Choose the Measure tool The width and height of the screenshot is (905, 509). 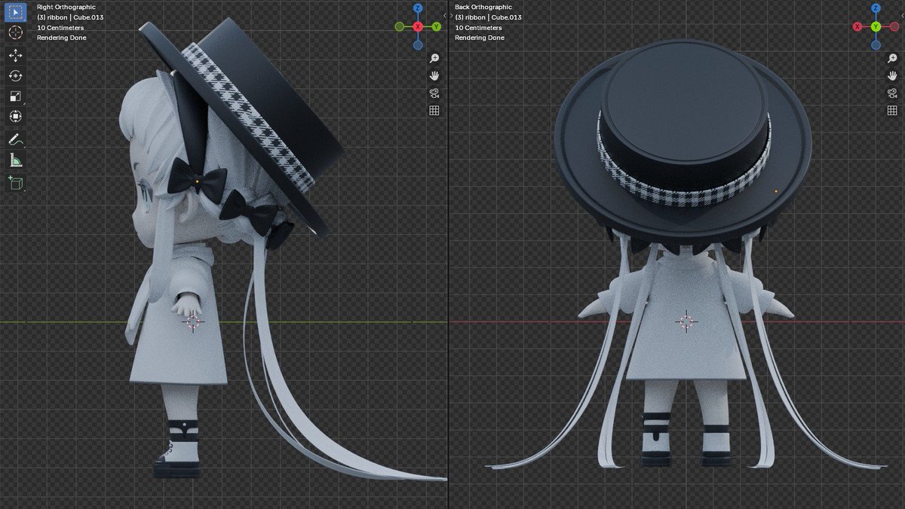point(15,160)
